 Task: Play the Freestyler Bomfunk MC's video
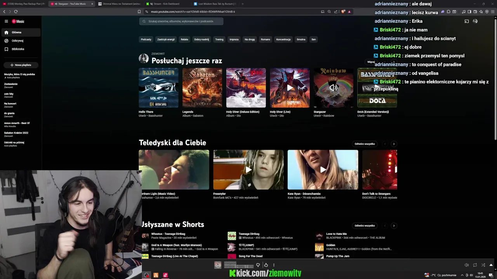[x=248, y=170]
